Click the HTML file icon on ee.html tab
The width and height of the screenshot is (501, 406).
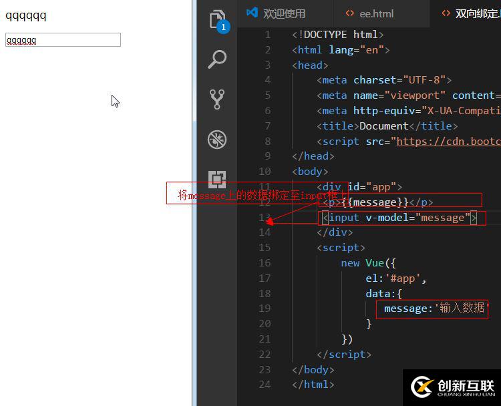pyautogui.click(x=349, y=13)
